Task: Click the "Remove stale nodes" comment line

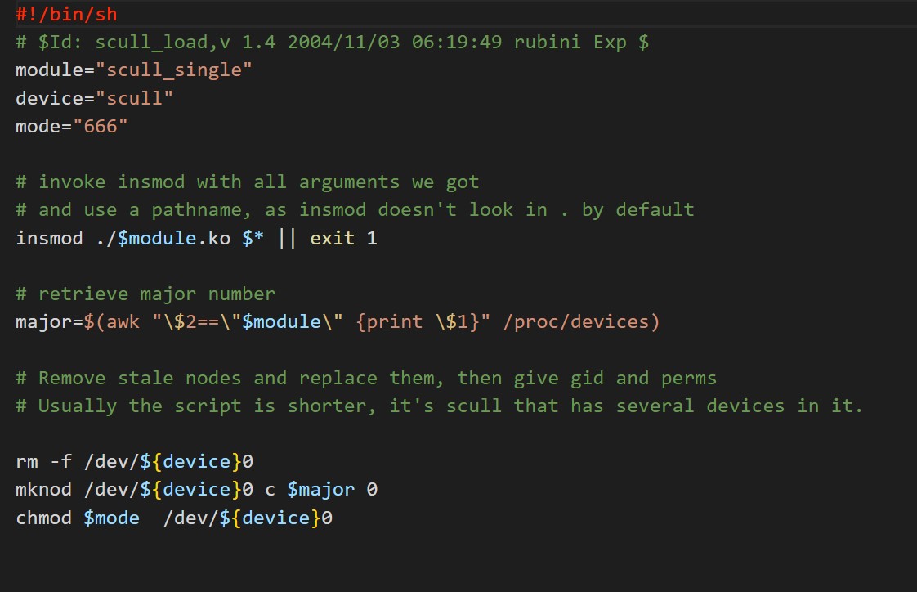Action: click(365, 378)
